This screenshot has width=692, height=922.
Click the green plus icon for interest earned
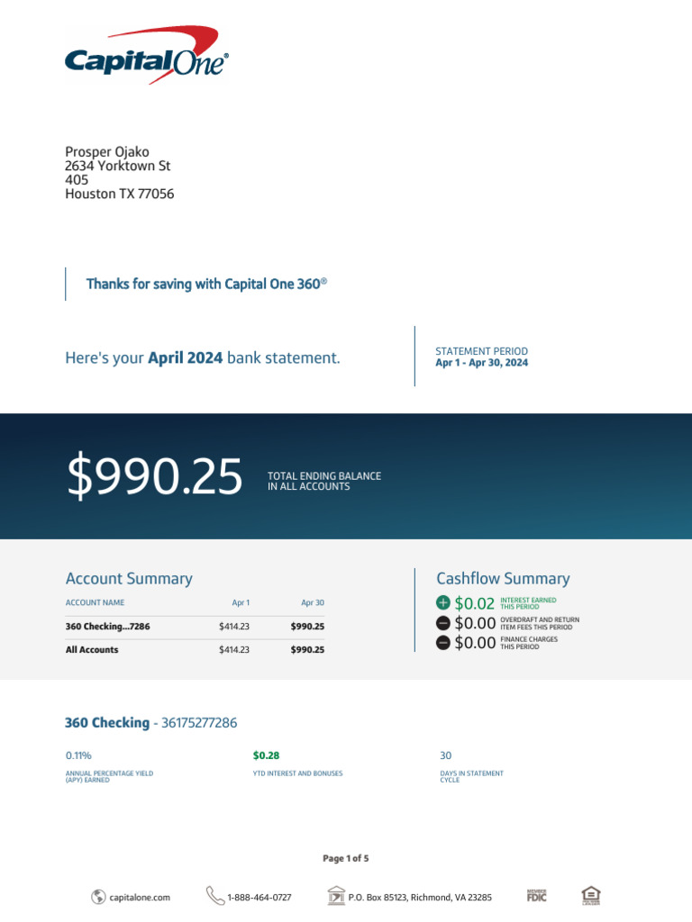click(442, 603)
